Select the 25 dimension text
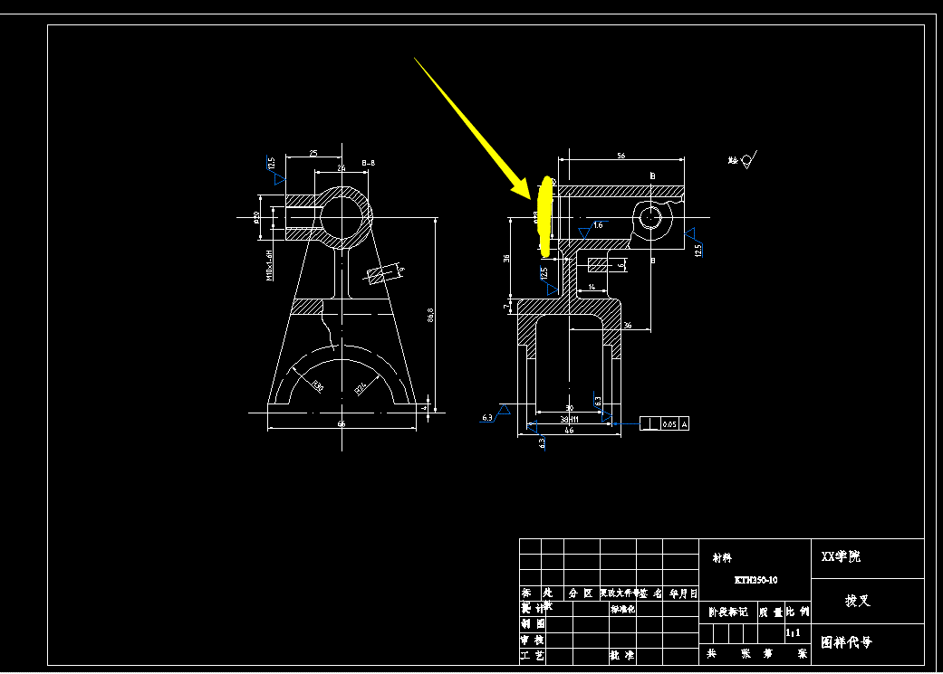The image size is (943, 674). point(313,153)
